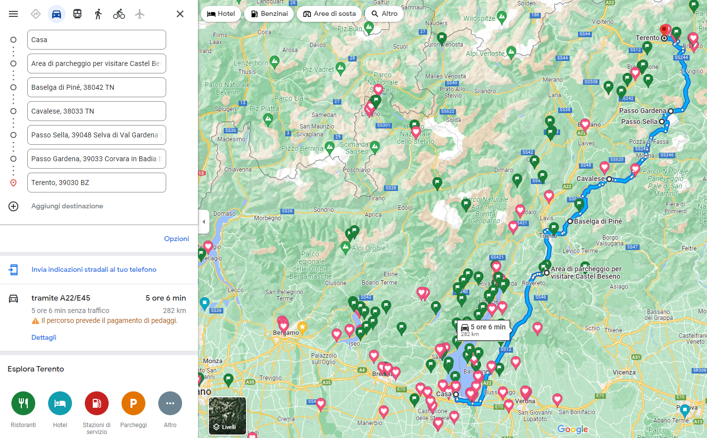Collapse the side panel arrow

click(203, 222)
